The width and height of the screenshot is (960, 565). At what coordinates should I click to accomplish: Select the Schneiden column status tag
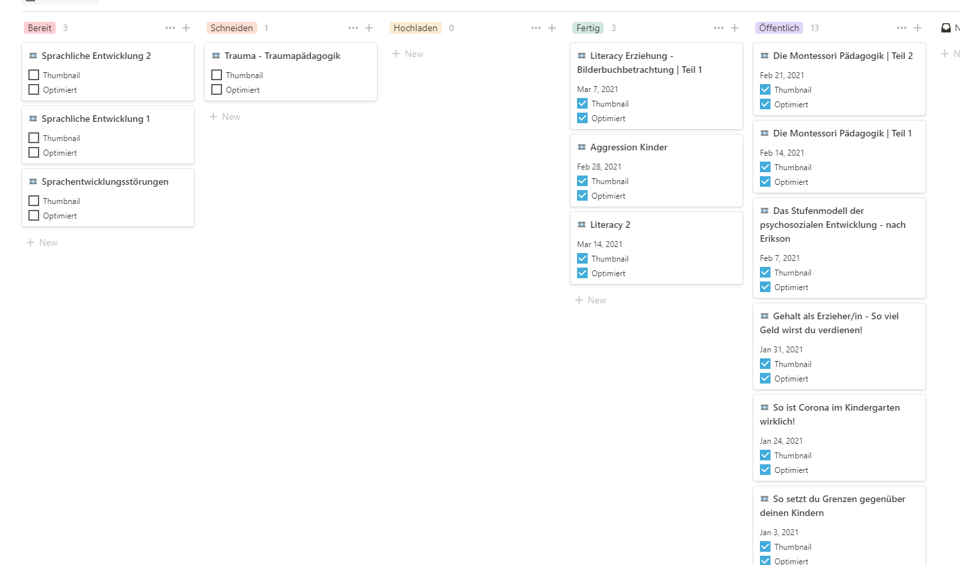click(x=232, y=28)
